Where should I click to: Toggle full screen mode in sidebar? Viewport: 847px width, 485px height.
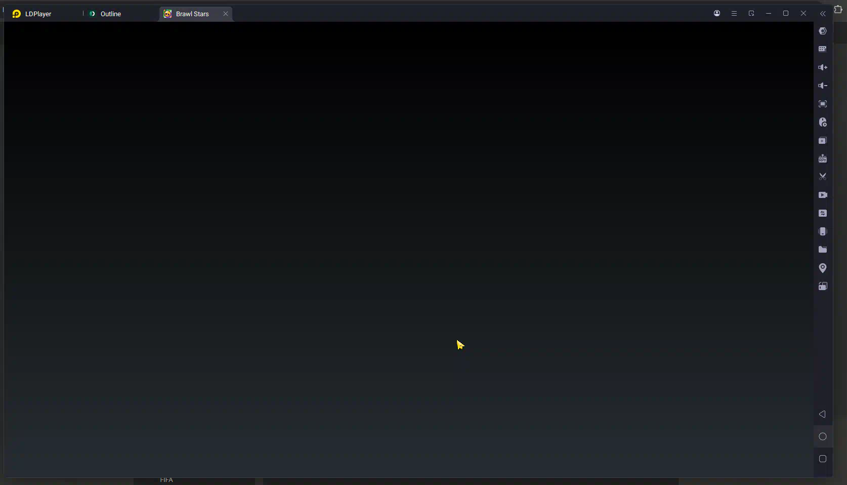pyautogui.click(x=823, y=104)
